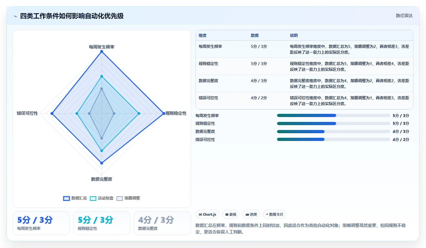Screen dimensions: 426x248
Task: Click the 规则稳定性 radar axis label
Action: [176, 113]
